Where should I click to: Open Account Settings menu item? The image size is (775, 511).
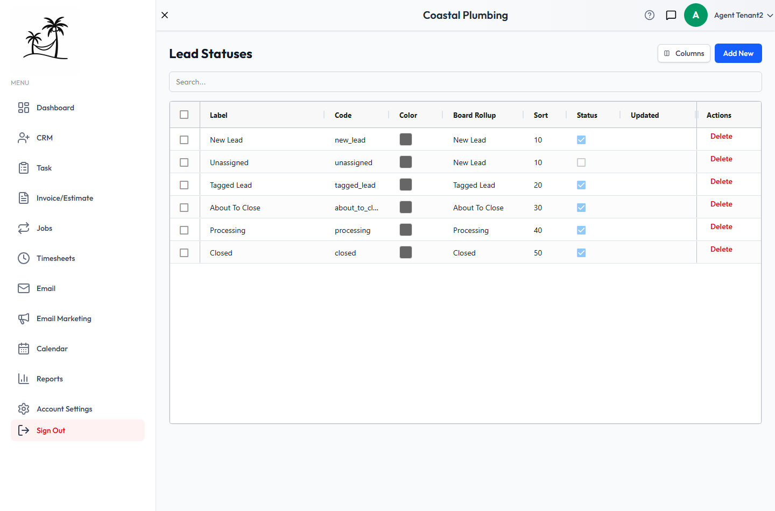point(77,409)
